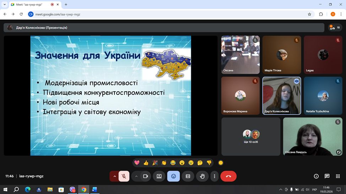This screenshot has width=346, height=194.
Task: Open the three-dot more options menu
Action: coord(214,176)
